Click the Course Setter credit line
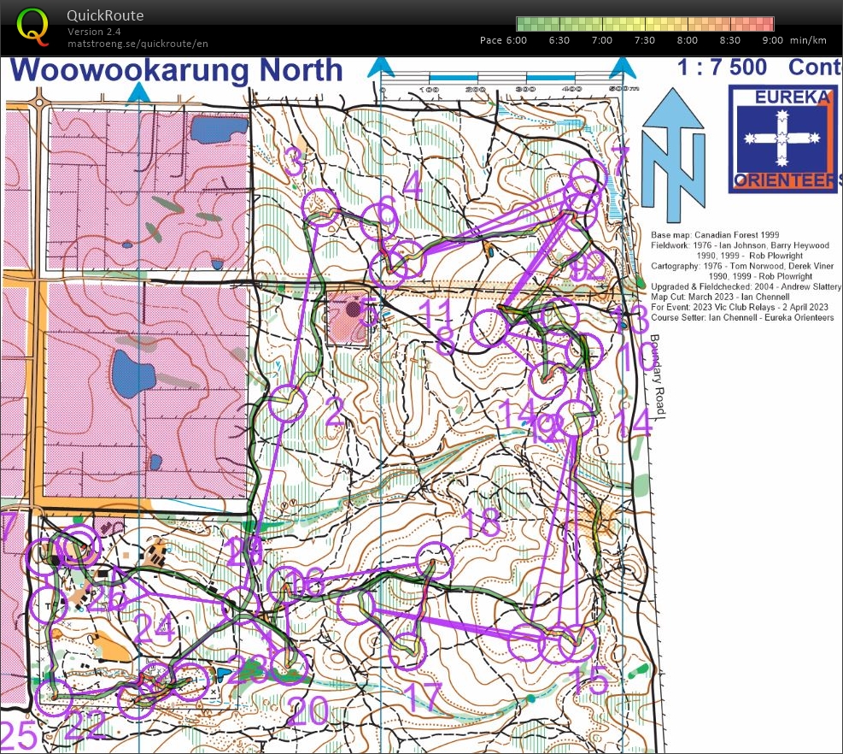The image size is (843, 754). click(x=740, y=318)
